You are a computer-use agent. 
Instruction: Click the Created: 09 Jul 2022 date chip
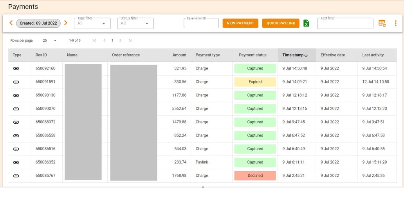[38, 23]
